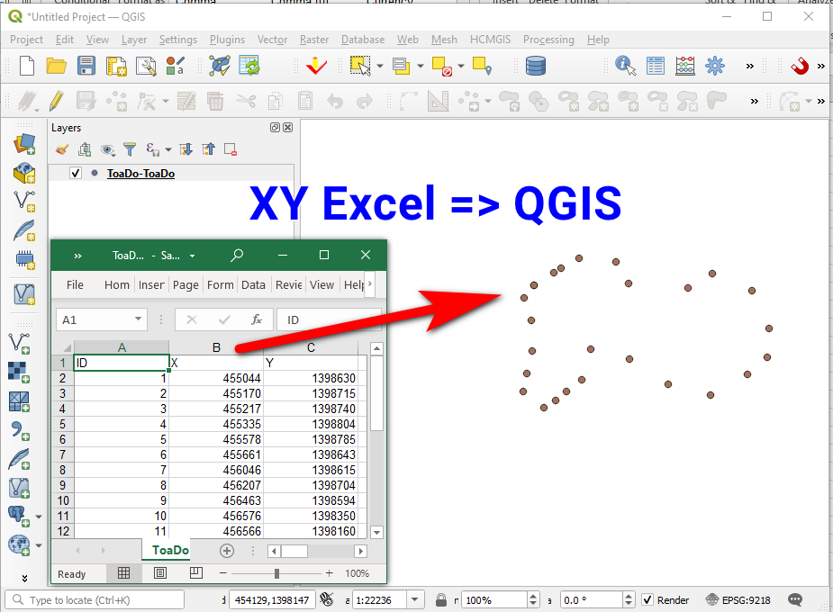833x612 pixels.
Task: Toggle the Render checkbox
Action: tap(647, 599)
